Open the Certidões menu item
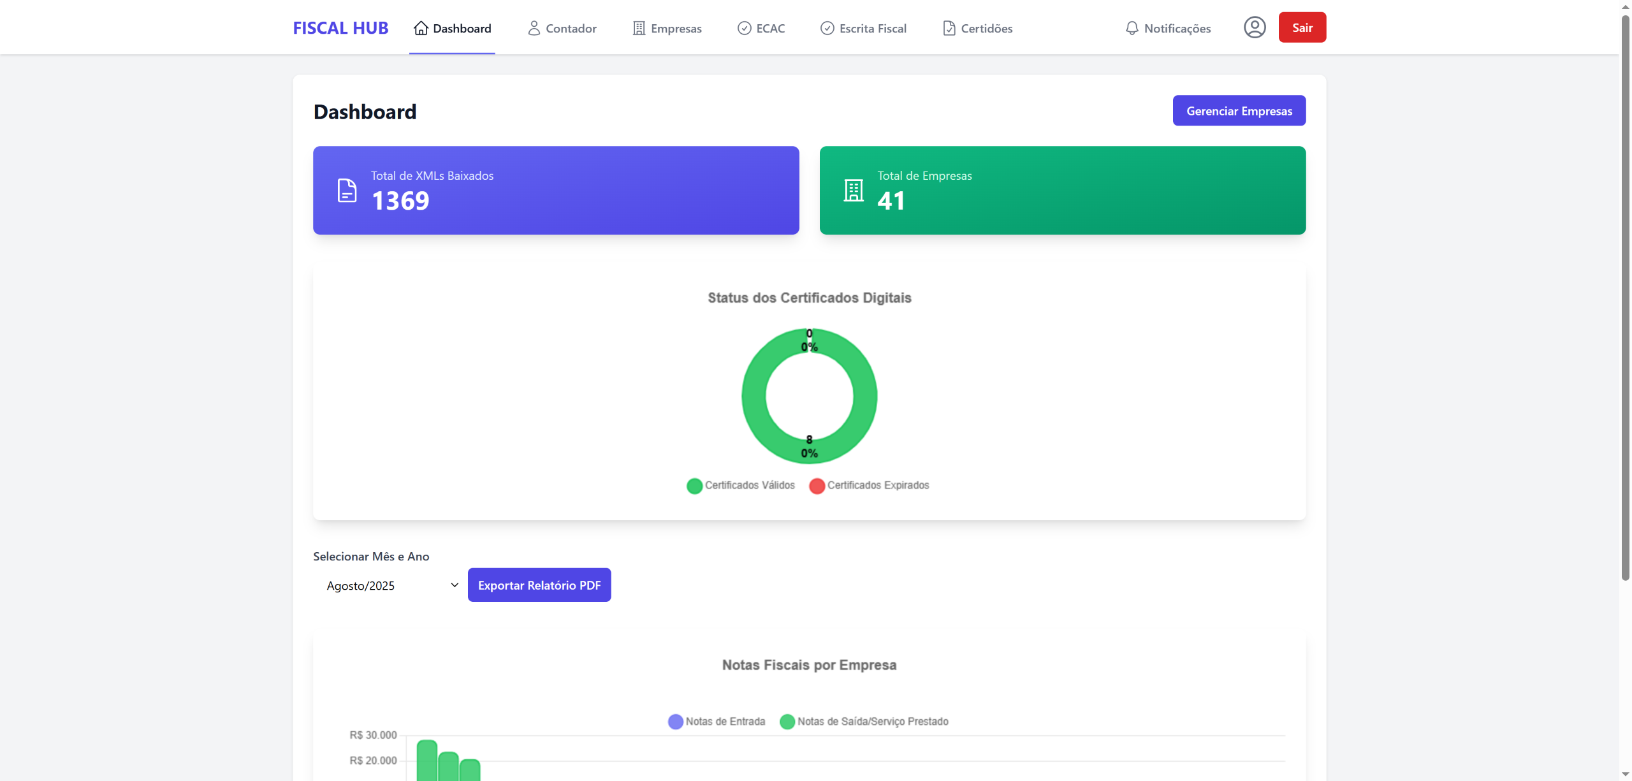The height and width of the screenshot is (781, 1632). coord(986,28)
